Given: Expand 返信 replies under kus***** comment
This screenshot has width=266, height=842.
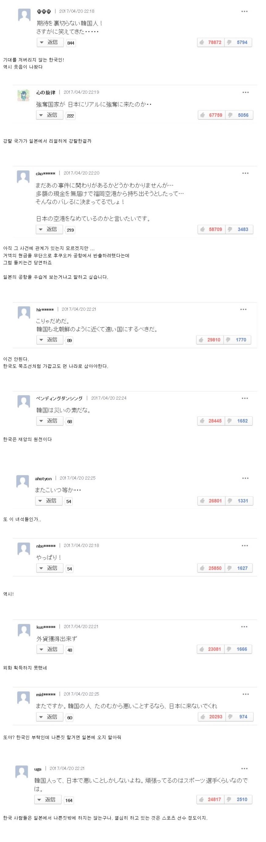Looking at the screenshot, I should [50, 649].
